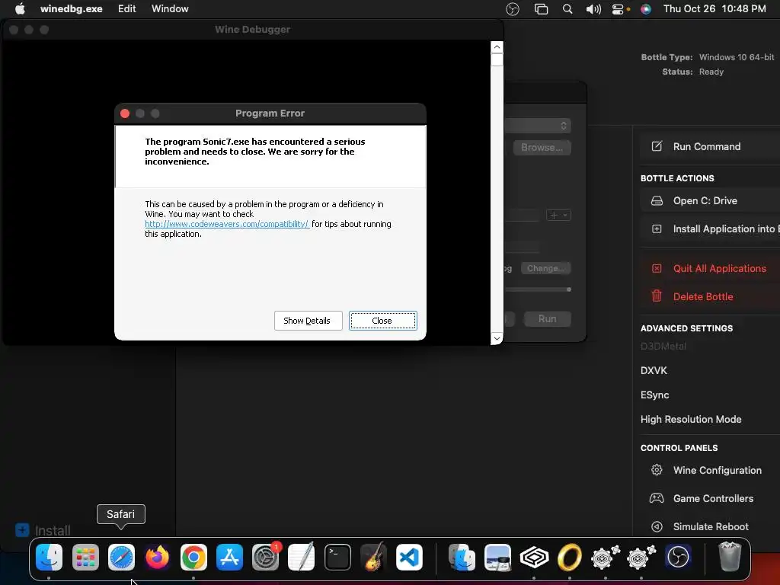Close the Program Error dialog with Close button
The height and width of the screenshot is (585, 780).
[x=382, y=321]
